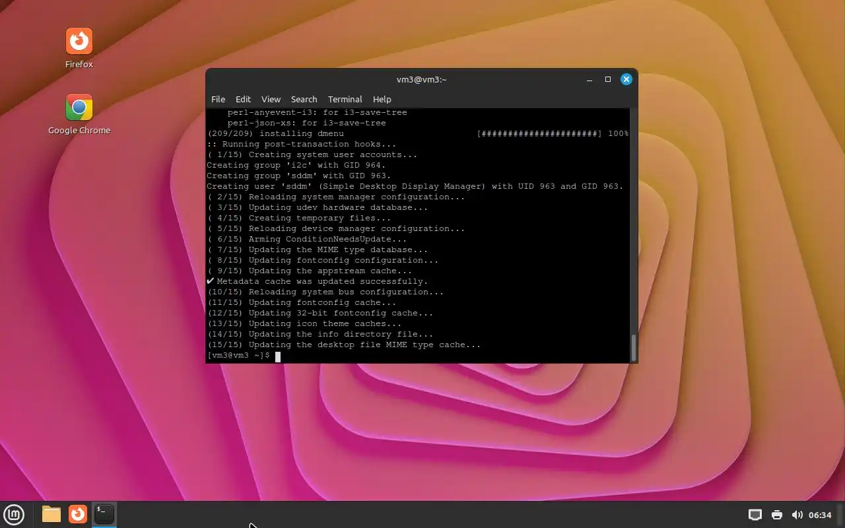Click '(14/15) Updating the info directory file...' line
Viewport: 845px width, 528px height.
[320, 335]
